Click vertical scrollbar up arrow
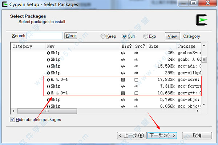This screenshot has height=145, width=218. pos(204,45)
